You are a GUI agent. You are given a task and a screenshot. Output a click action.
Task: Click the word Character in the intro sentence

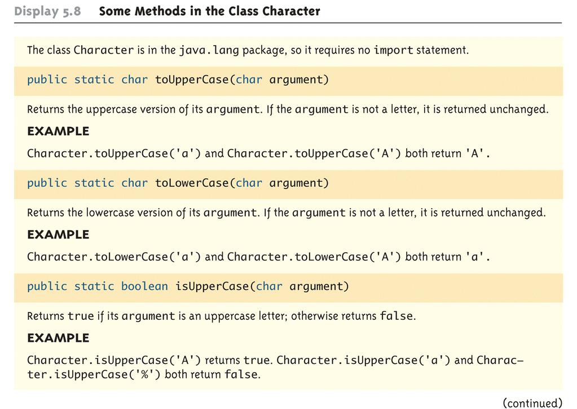104,50
